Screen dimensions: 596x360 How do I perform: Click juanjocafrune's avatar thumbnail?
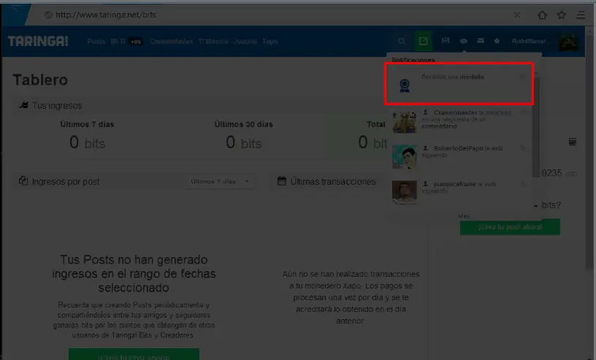tap(405, 192)
